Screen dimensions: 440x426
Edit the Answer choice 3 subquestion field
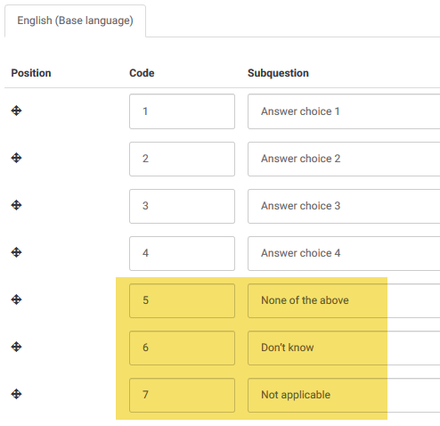[x=344, y=206]
